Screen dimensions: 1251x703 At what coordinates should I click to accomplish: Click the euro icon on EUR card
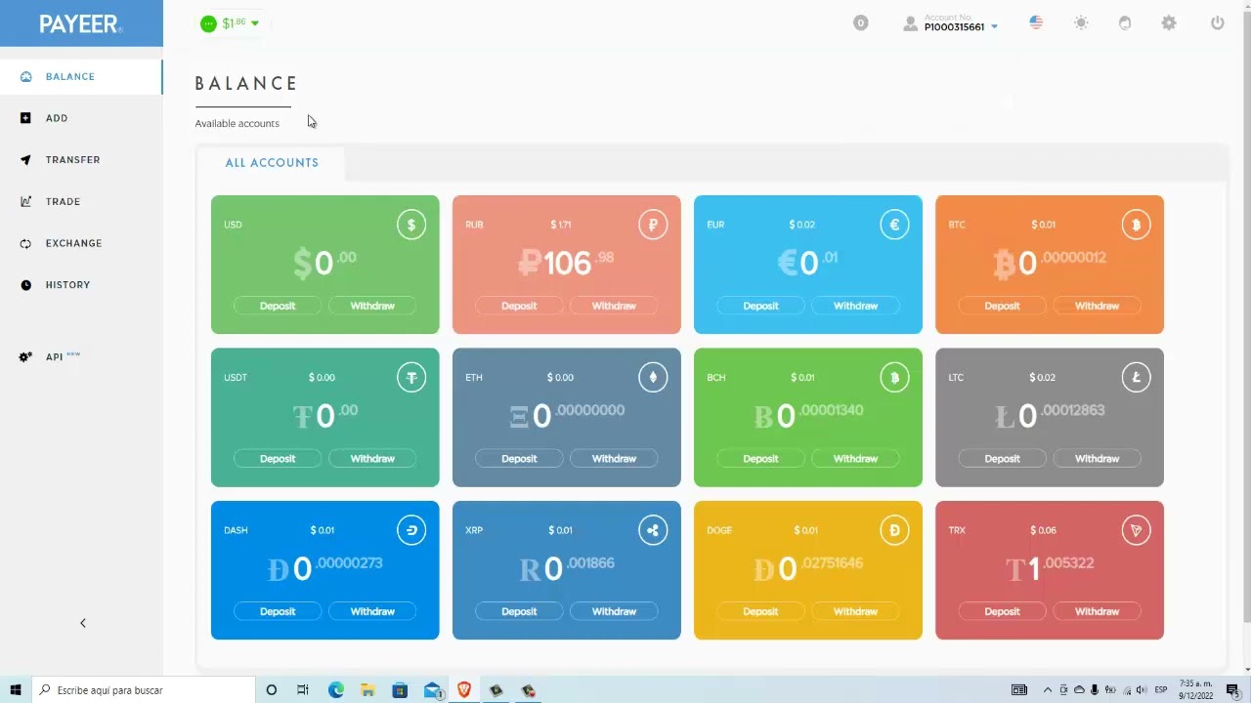click(x=894, y=225)
